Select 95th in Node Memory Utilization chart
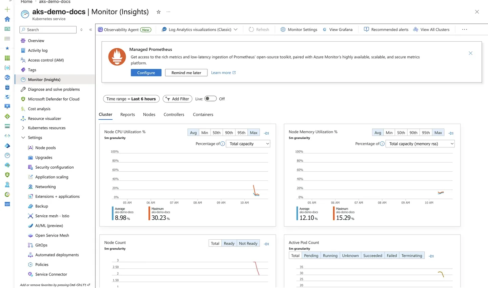 (426, 133)
